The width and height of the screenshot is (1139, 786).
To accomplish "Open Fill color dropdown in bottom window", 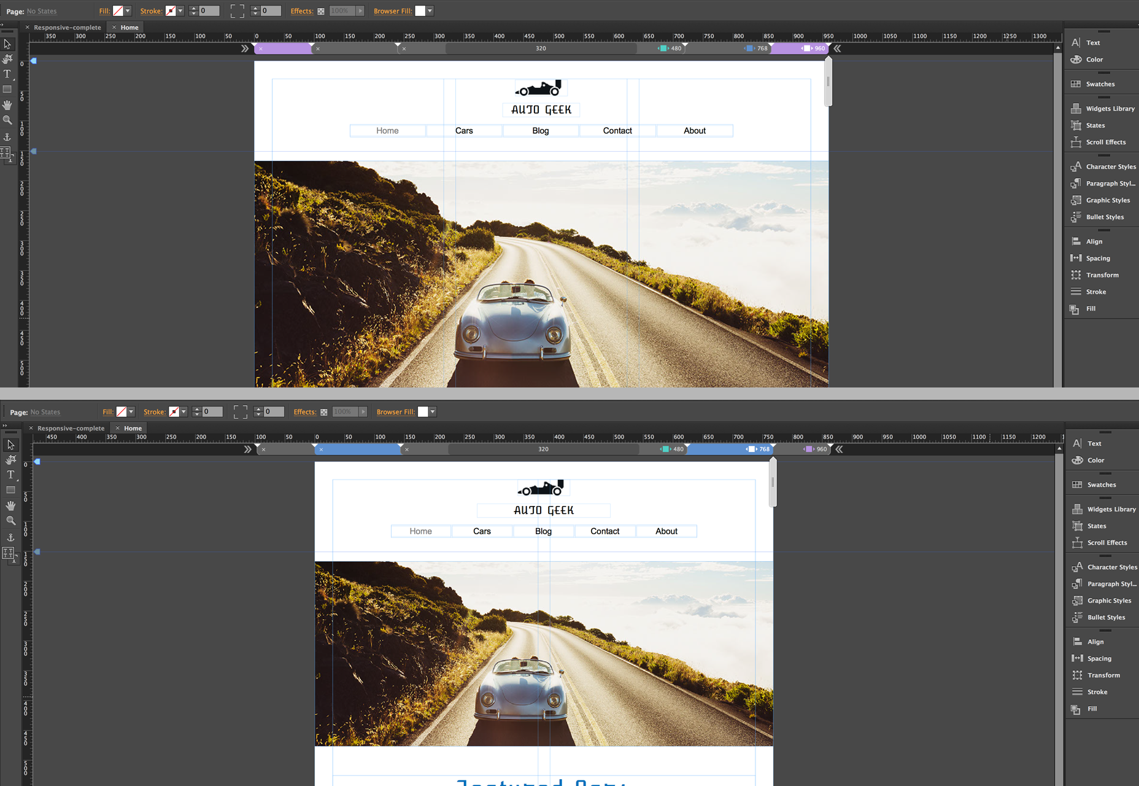I will click(131, 412).
